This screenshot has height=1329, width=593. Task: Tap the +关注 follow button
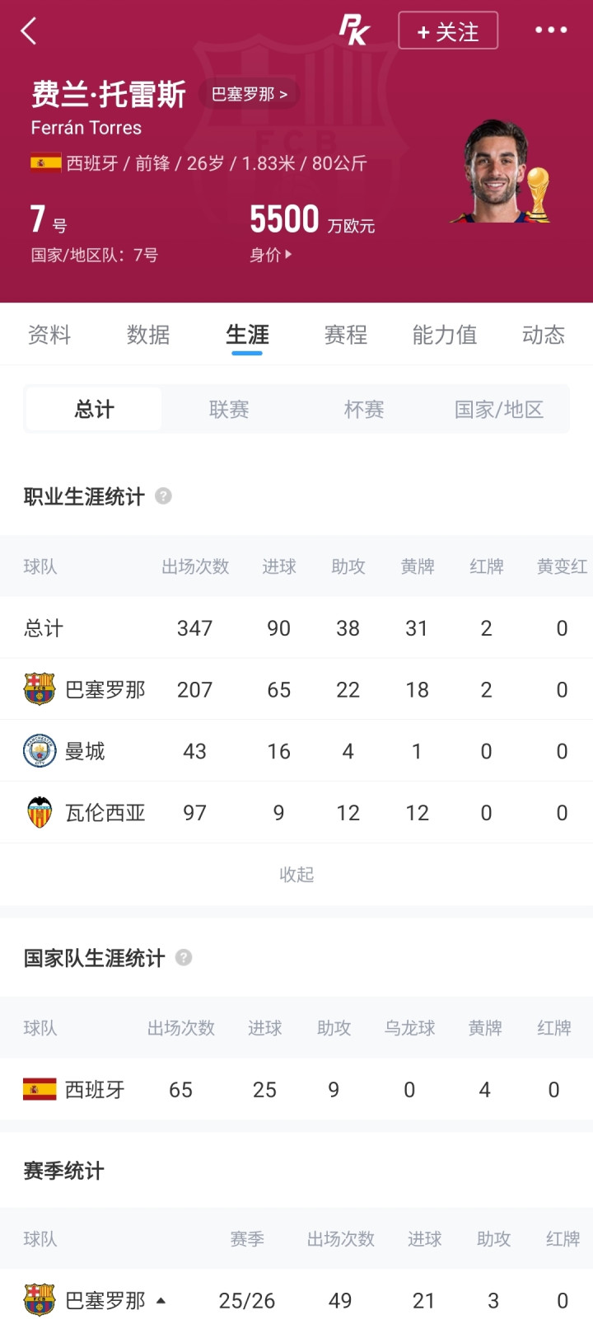(448, 31)
